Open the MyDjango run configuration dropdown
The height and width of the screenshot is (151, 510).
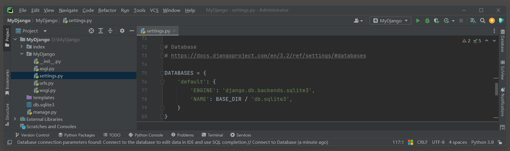click(390, 21)
